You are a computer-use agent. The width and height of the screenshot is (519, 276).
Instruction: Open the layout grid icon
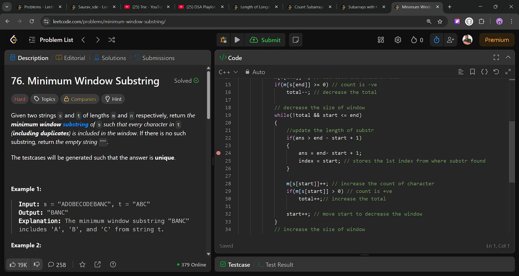click(x=381, y=40)
